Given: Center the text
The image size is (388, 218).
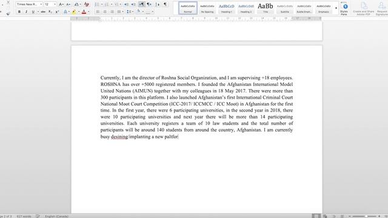Looking at the screenshot, I should 105,12.
